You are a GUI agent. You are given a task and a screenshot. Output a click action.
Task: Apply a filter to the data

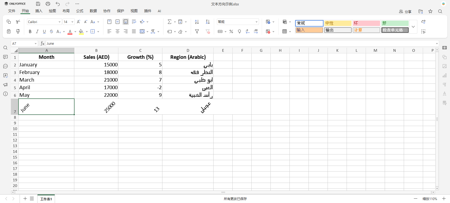[197, 31]
